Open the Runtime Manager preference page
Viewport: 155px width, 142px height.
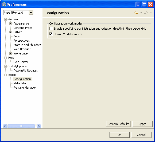pos(25,88)
